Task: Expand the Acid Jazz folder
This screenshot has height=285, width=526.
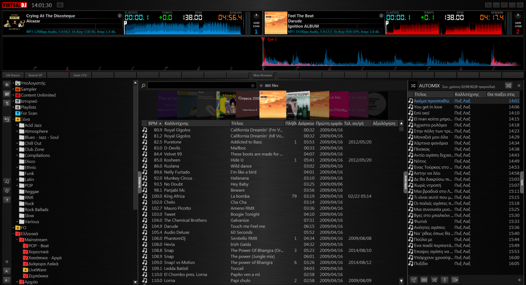Action: 17,125
